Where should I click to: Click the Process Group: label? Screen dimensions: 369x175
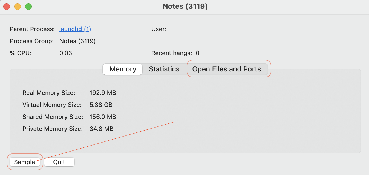(x=32, y=41)
